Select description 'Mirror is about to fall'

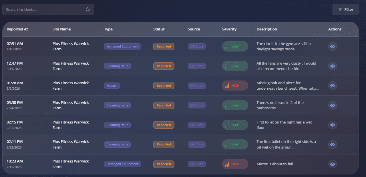[x=275, y=164]
